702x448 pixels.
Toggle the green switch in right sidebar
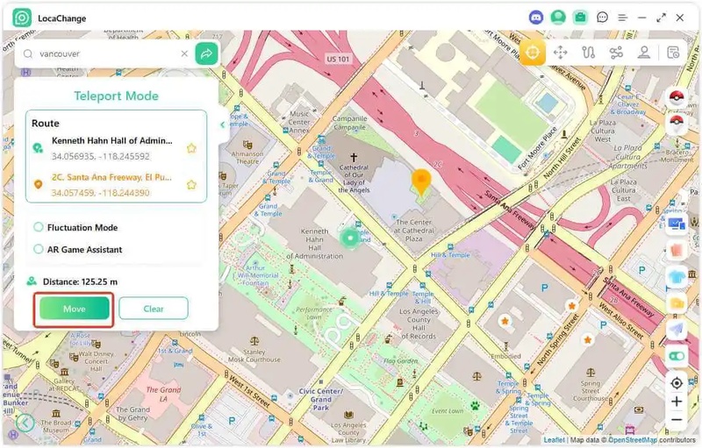[x=677, y=356]
